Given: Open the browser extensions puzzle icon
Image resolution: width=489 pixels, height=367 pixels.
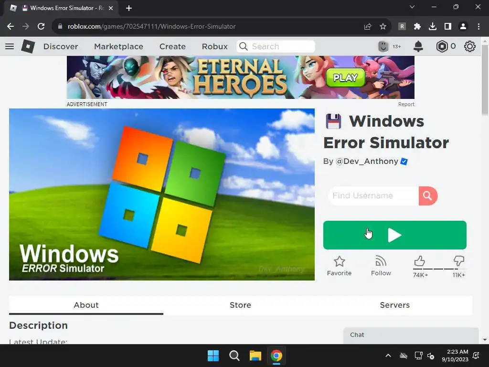Looking at the screenshot, I should click(417, 27).
